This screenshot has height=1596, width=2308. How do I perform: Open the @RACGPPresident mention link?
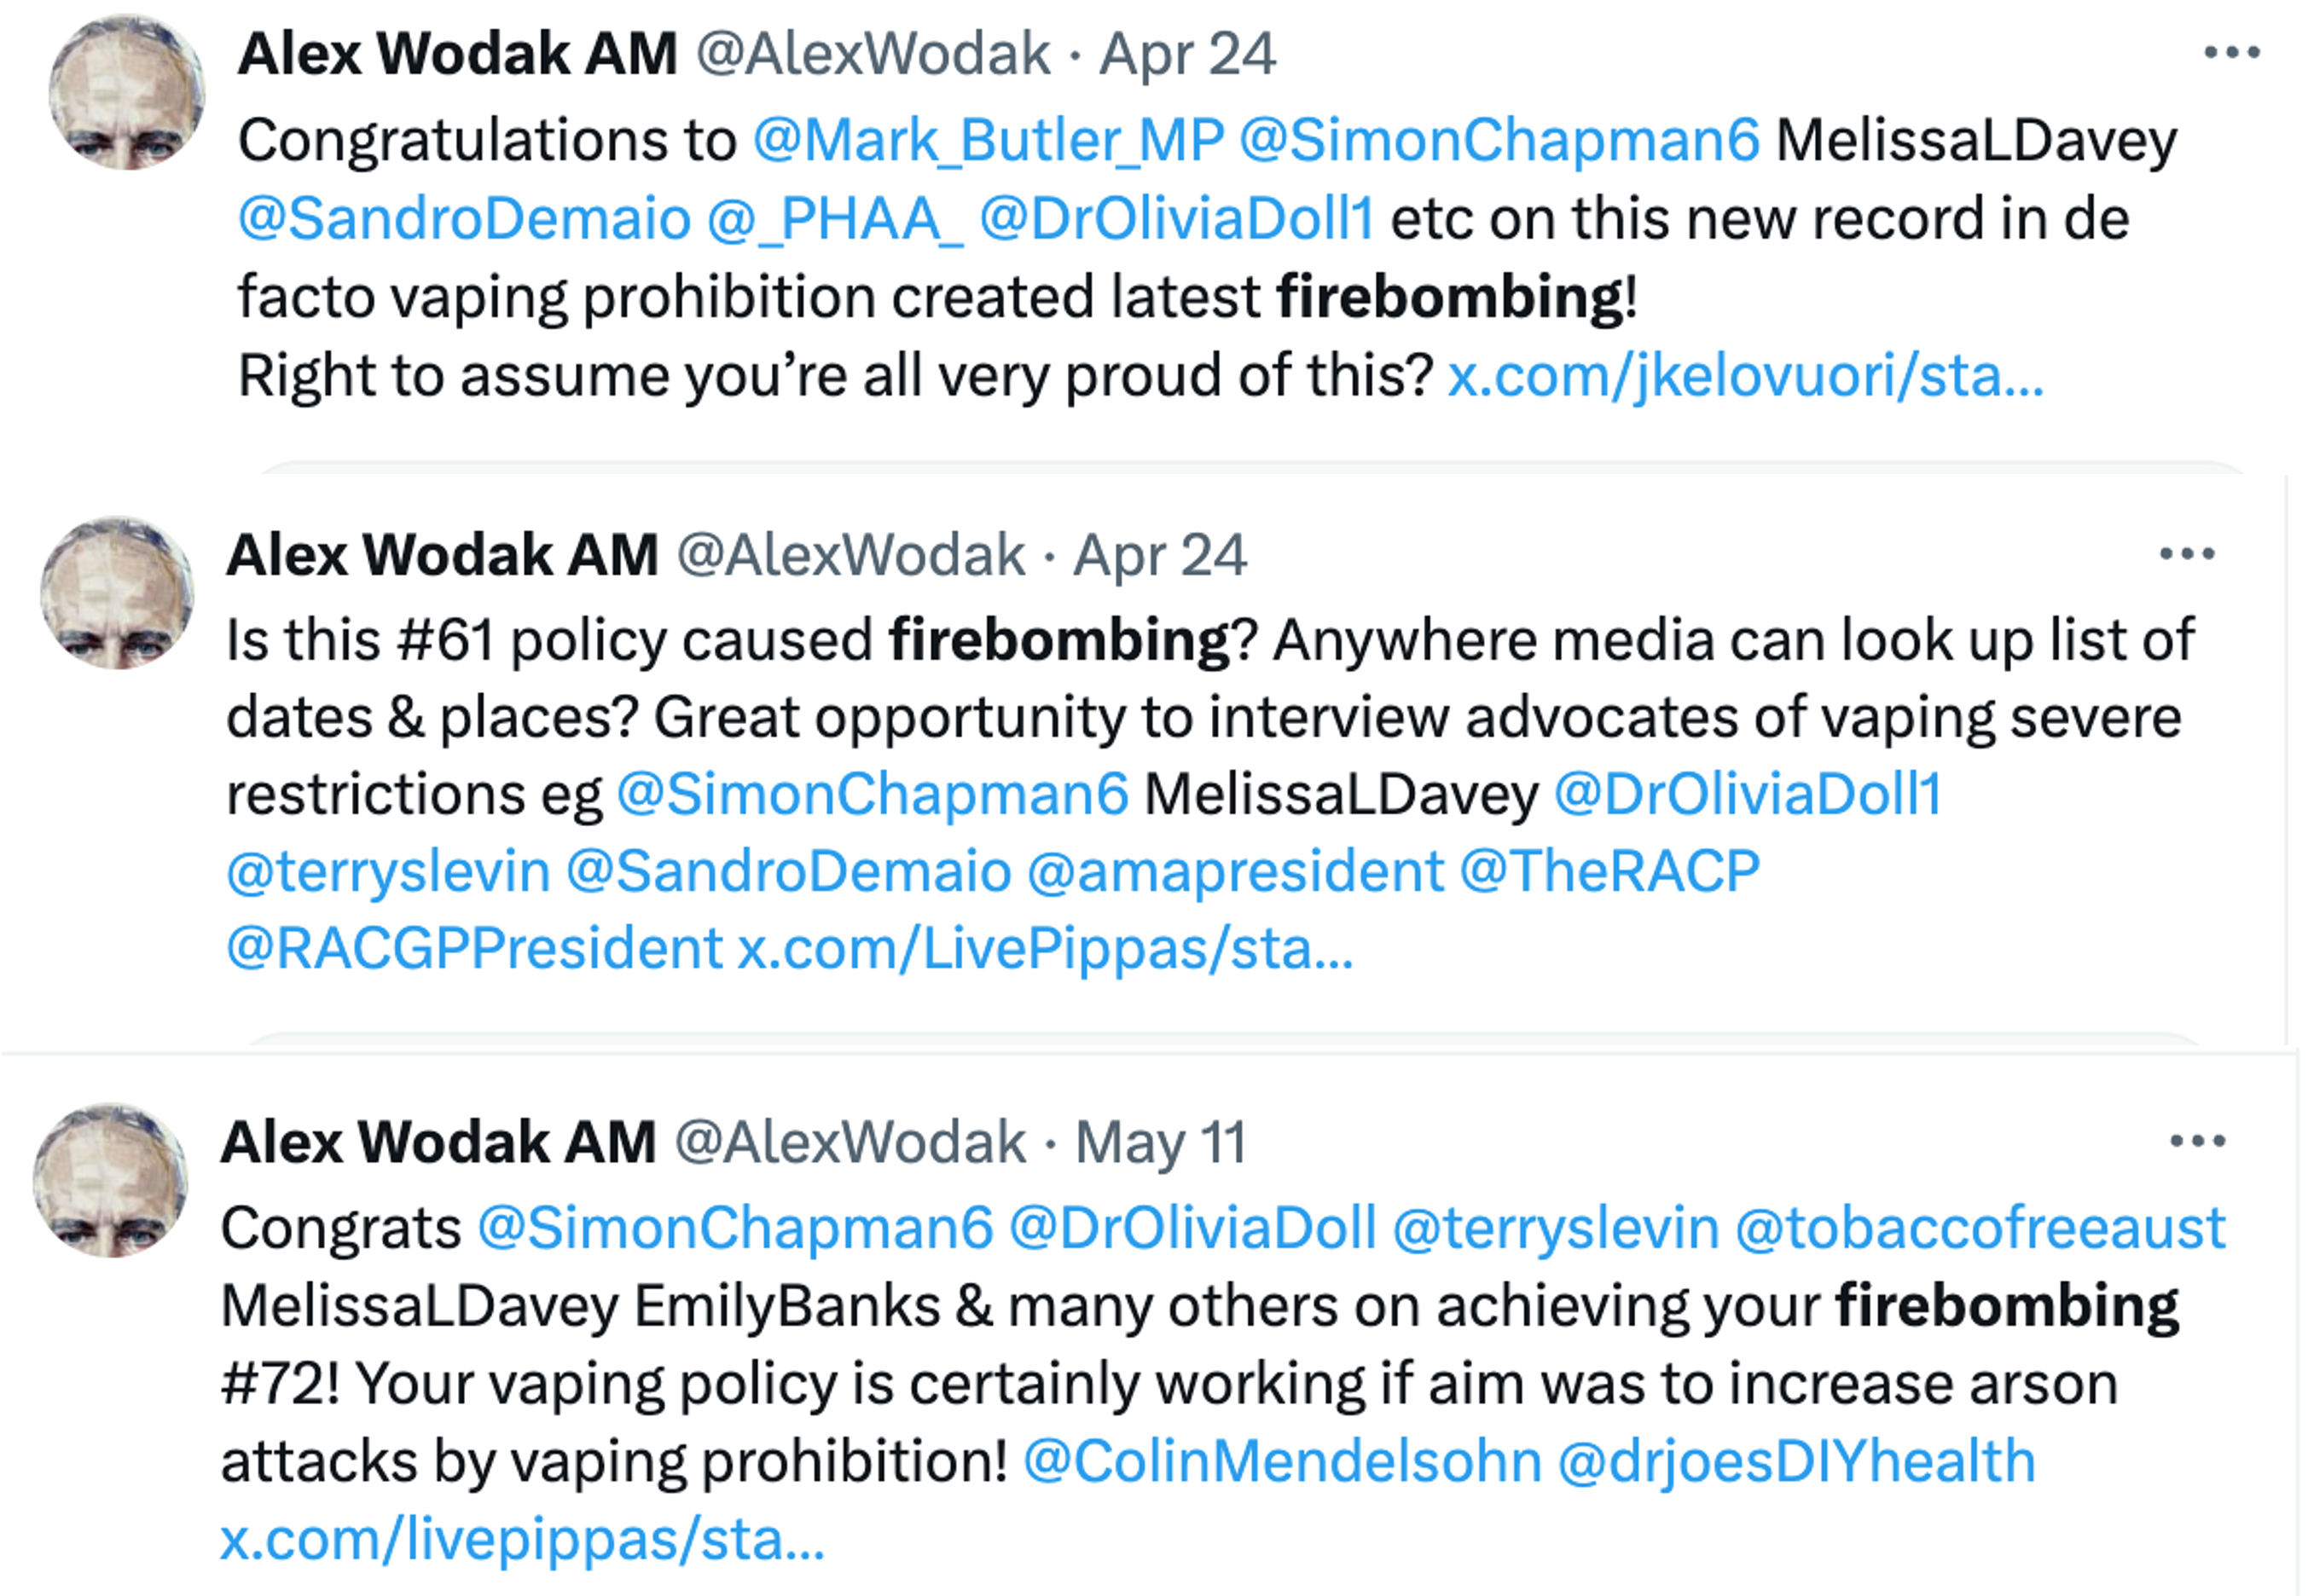click(x=474, y=948)
